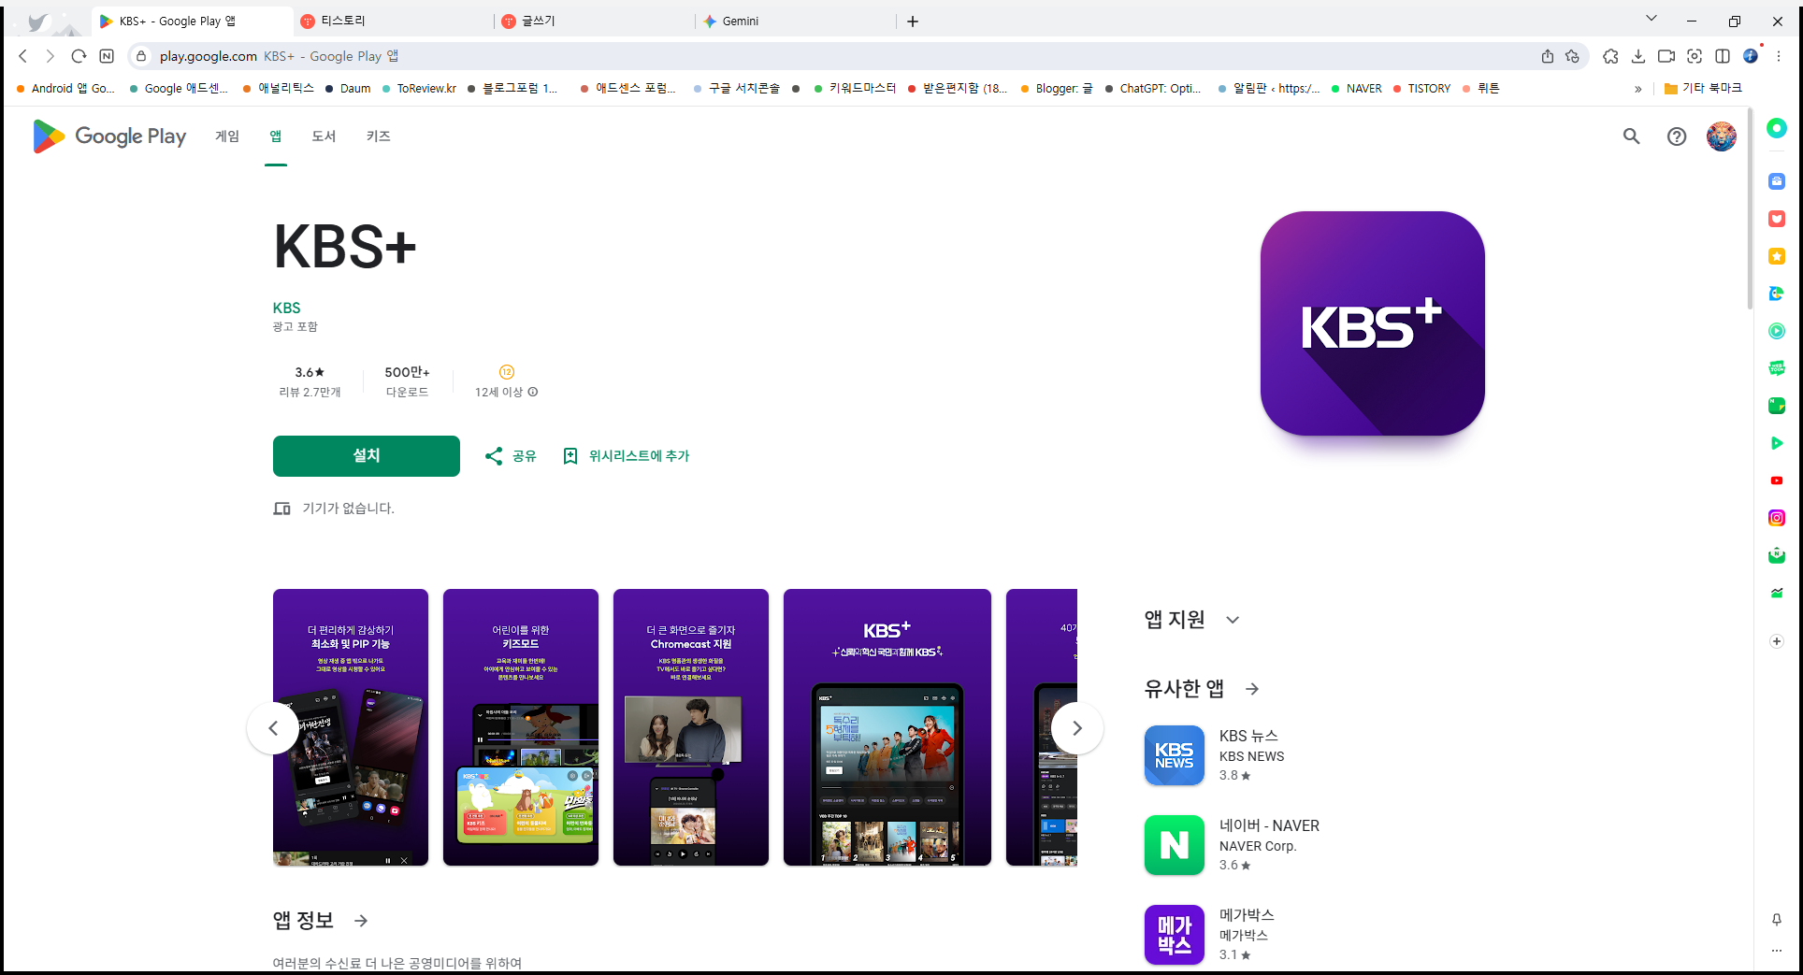Open Naver Webtoon in the sidebar

1776,367
